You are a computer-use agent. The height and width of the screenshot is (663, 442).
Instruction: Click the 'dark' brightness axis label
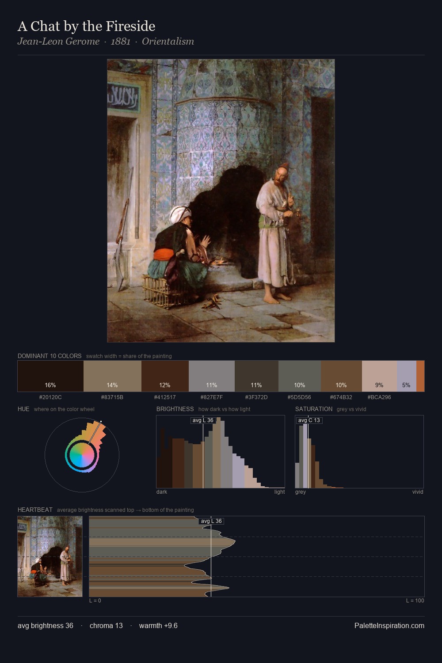point(162,492)
